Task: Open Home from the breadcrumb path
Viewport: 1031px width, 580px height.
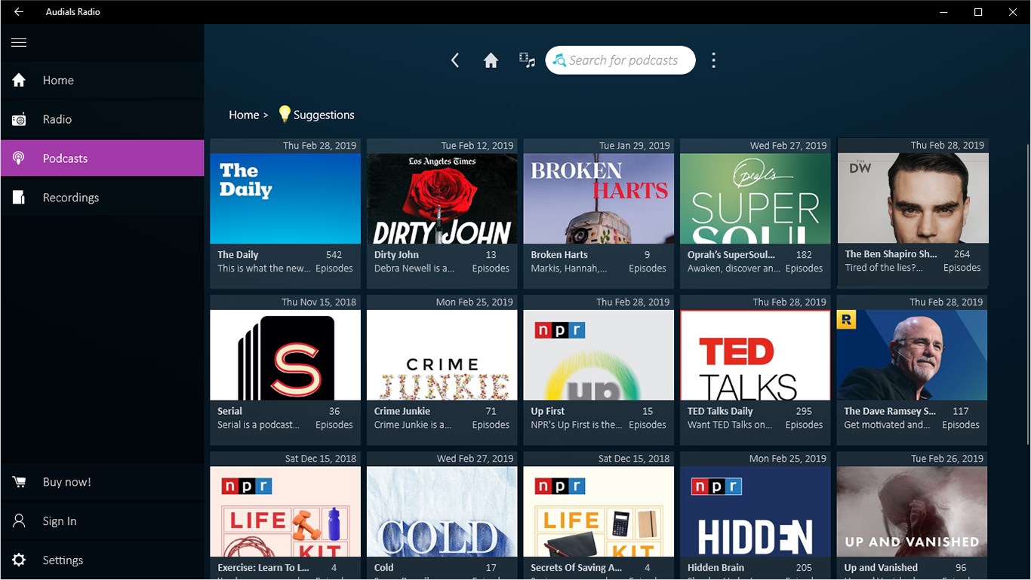Action: tap(243, 114)
